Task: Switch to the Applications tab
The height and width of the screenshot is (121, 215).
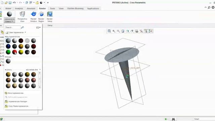Action: (93, 8)
